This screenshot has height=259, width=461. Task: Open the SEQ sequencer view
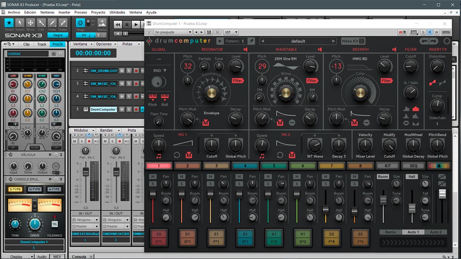[x=413, y=166]
